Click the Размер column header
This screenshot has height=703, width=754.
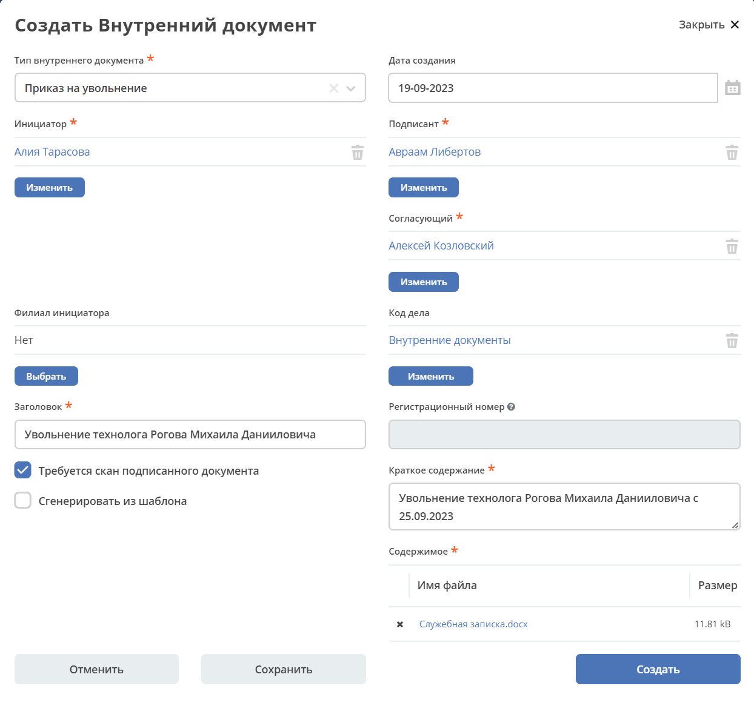pos(718,586)
